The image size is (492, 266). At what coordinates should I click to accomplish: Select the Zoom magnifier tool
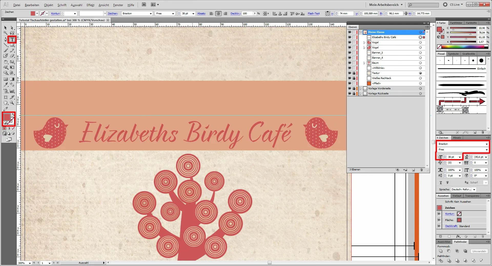pyautogui.click(x=12, y=103)
